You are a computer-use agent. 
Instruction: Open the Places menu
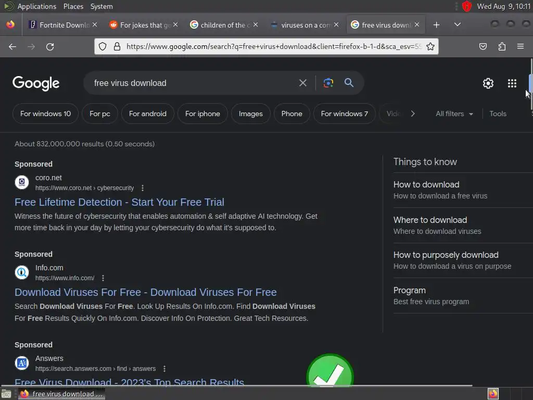click(x=73, y=6)
